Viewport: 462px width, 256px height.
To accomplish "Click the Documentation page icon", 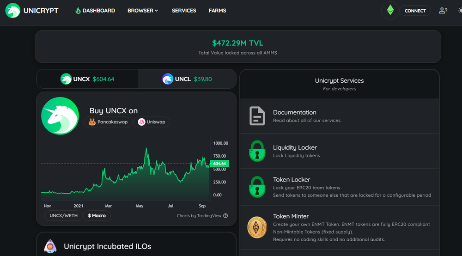I will (x=257, y=116).
